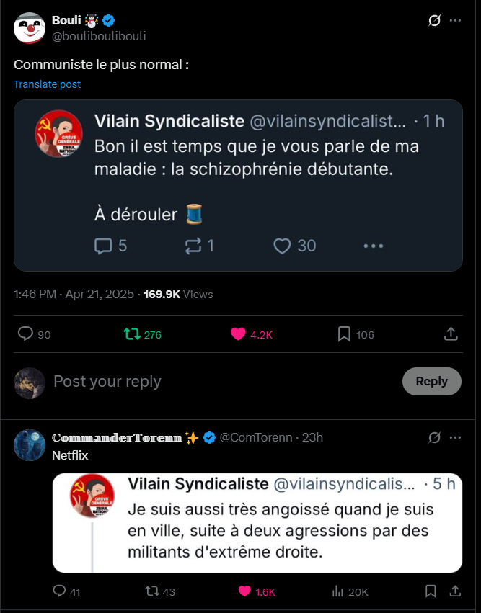Click the heart with 1.6K likes
481x613 pixels.
click(x=244, y=591)
